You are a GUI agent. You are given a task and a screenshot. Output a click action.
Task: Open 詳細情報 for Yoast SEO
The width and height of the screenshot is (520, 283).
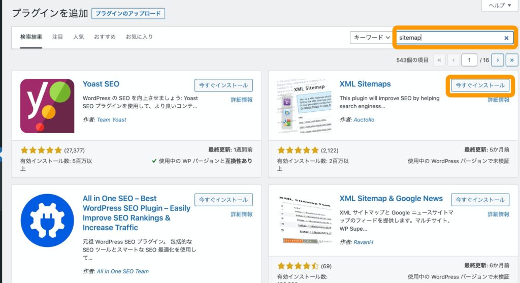point(242,100)
